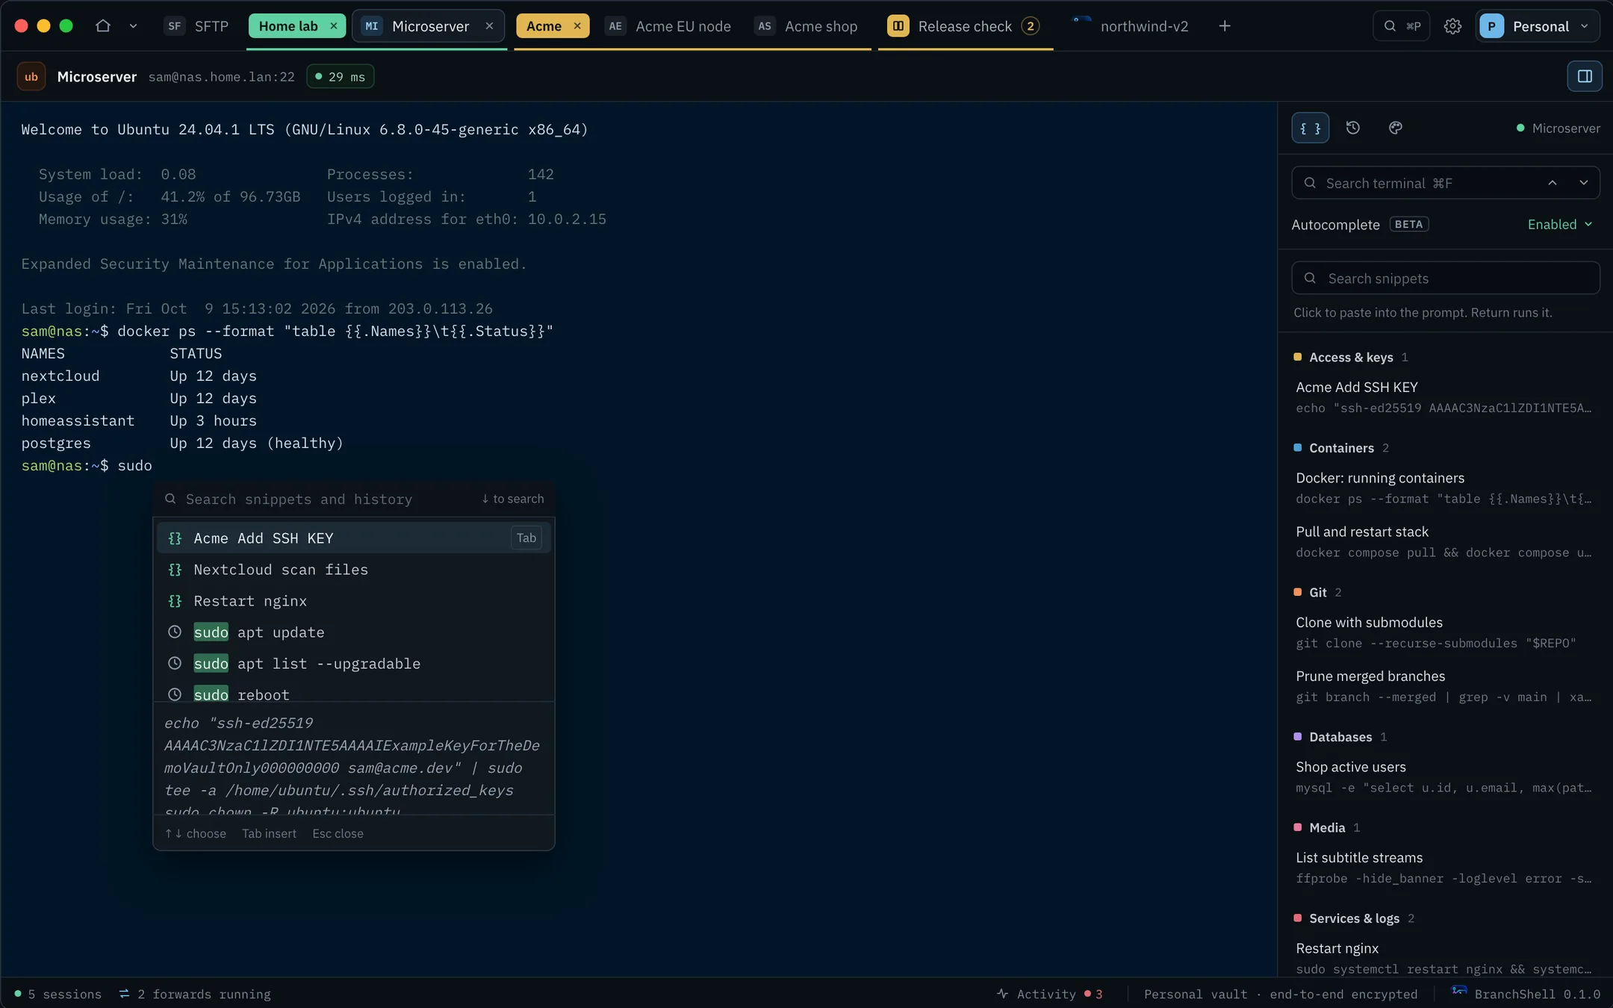Select the Pull and restart stack snippet
Screen dimensions: 1613x1008
1446,542
